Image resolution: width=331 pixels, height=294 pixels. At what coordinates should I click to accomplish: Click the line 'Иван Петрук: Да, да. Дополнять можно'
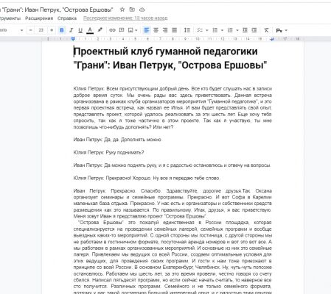[x=117, y=140]
